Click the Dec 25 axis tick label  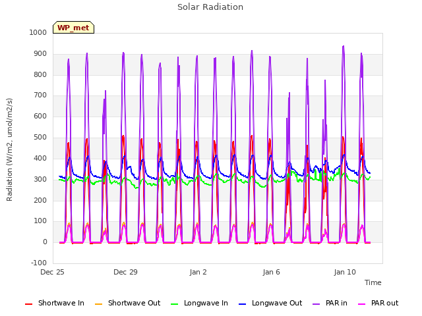pos(52,272)
